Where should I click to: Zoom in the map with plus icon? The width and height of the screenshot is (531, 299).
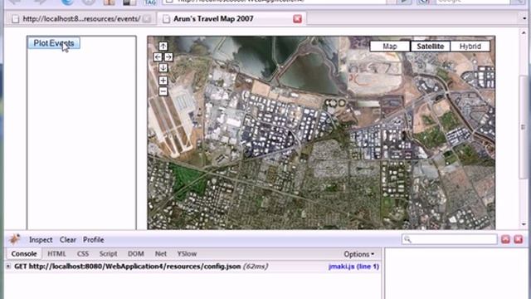(x=163, y=81)
